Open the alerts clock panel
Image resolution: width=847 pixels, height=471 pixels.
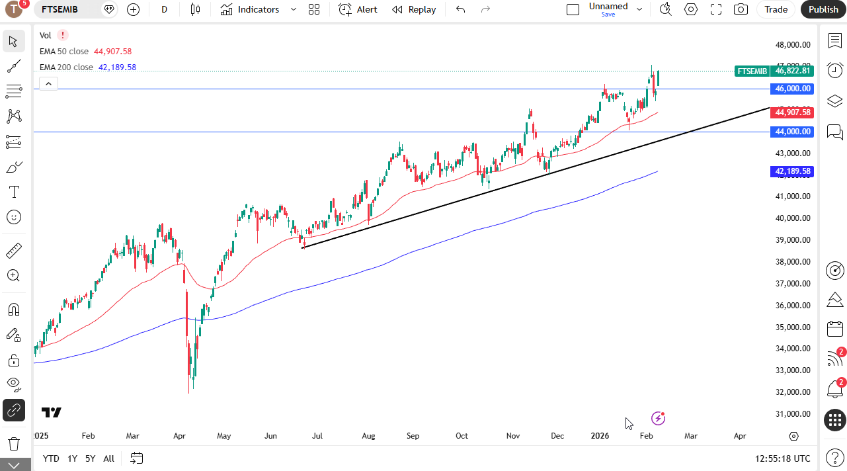click(834, 71)
